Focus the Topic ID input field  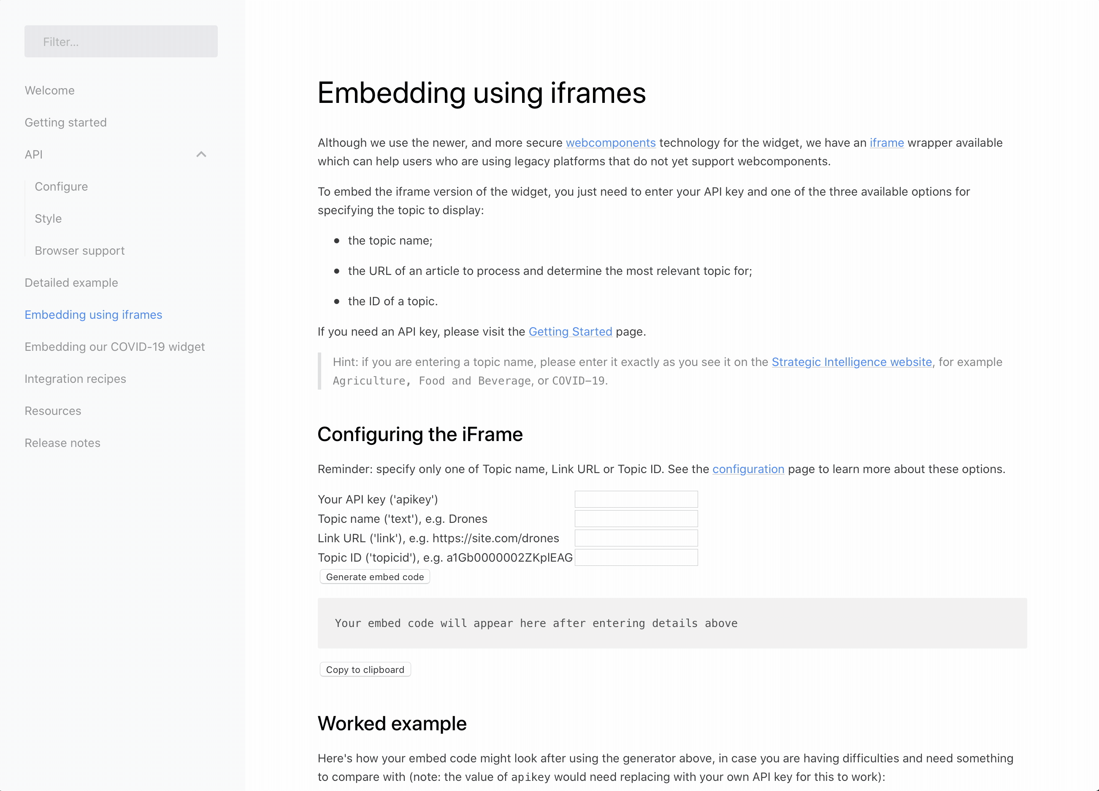pyautogui.click(x=636, y=557)
